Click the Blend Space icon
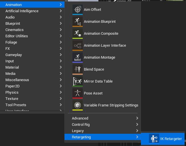Screen dimensions: 186x146 coord(78,69)
